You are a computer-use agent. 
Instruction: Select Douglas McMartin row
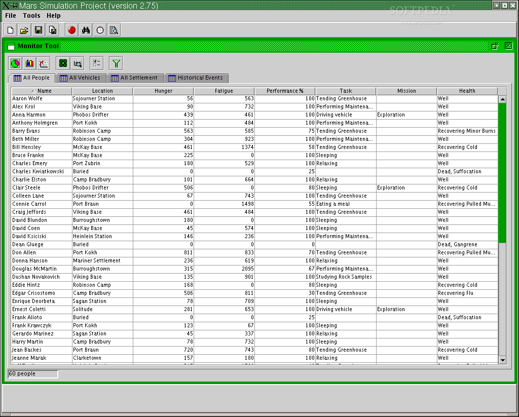point(254,269)
